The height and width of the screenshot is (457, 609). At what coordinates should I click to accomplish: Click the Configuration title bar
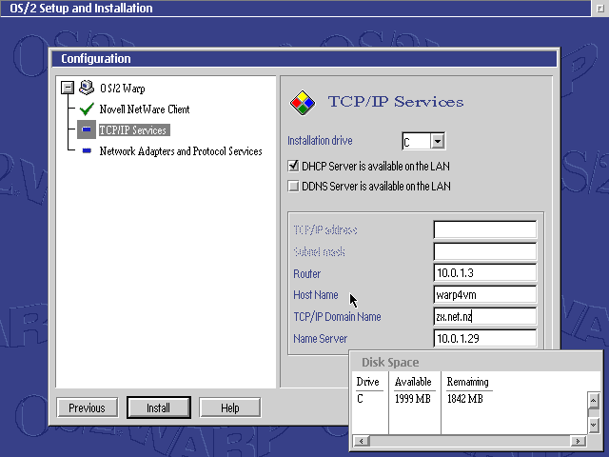[304, 59]
